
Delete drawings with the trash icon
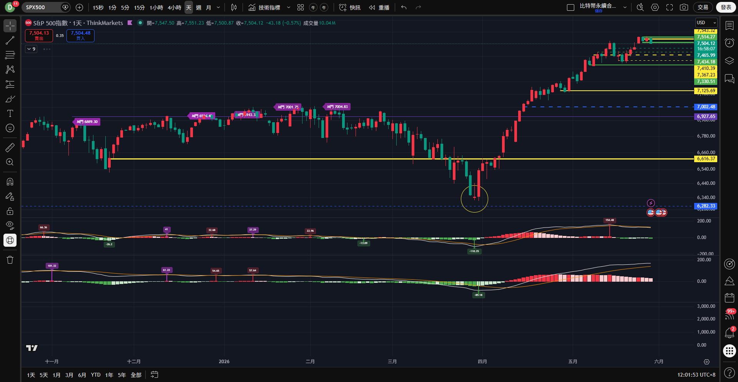[x=10, y=260]
